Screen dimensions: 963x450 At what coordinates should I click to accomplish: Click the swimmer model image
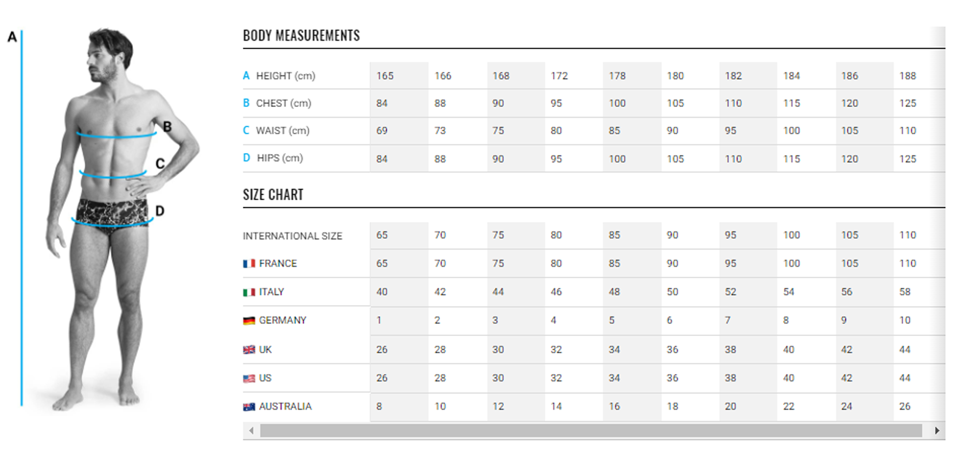coord(115,214)
